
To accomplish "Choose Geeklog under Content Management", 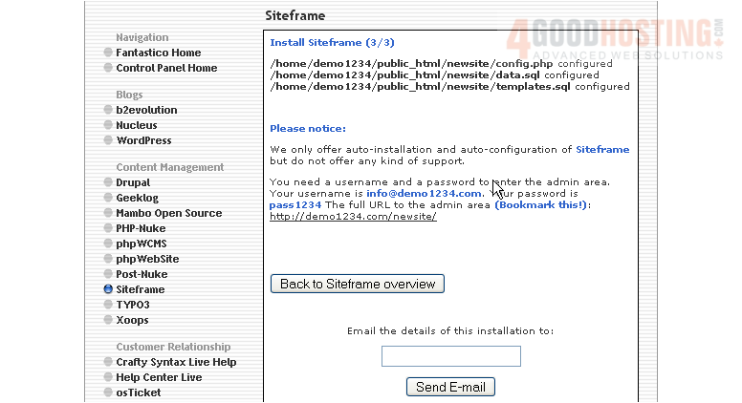I will (x=137, y=199).
